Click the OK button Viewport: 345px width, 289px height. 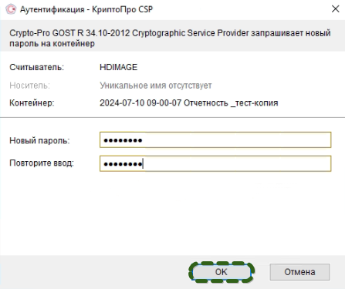point(222,272)
